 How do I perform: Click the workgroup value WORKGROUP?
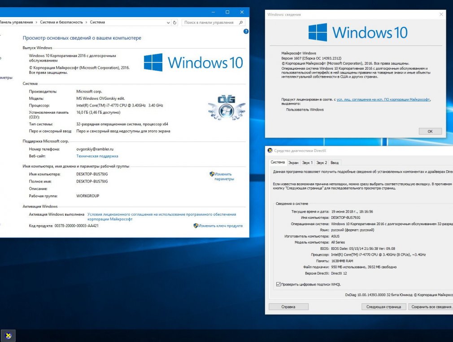88,196
